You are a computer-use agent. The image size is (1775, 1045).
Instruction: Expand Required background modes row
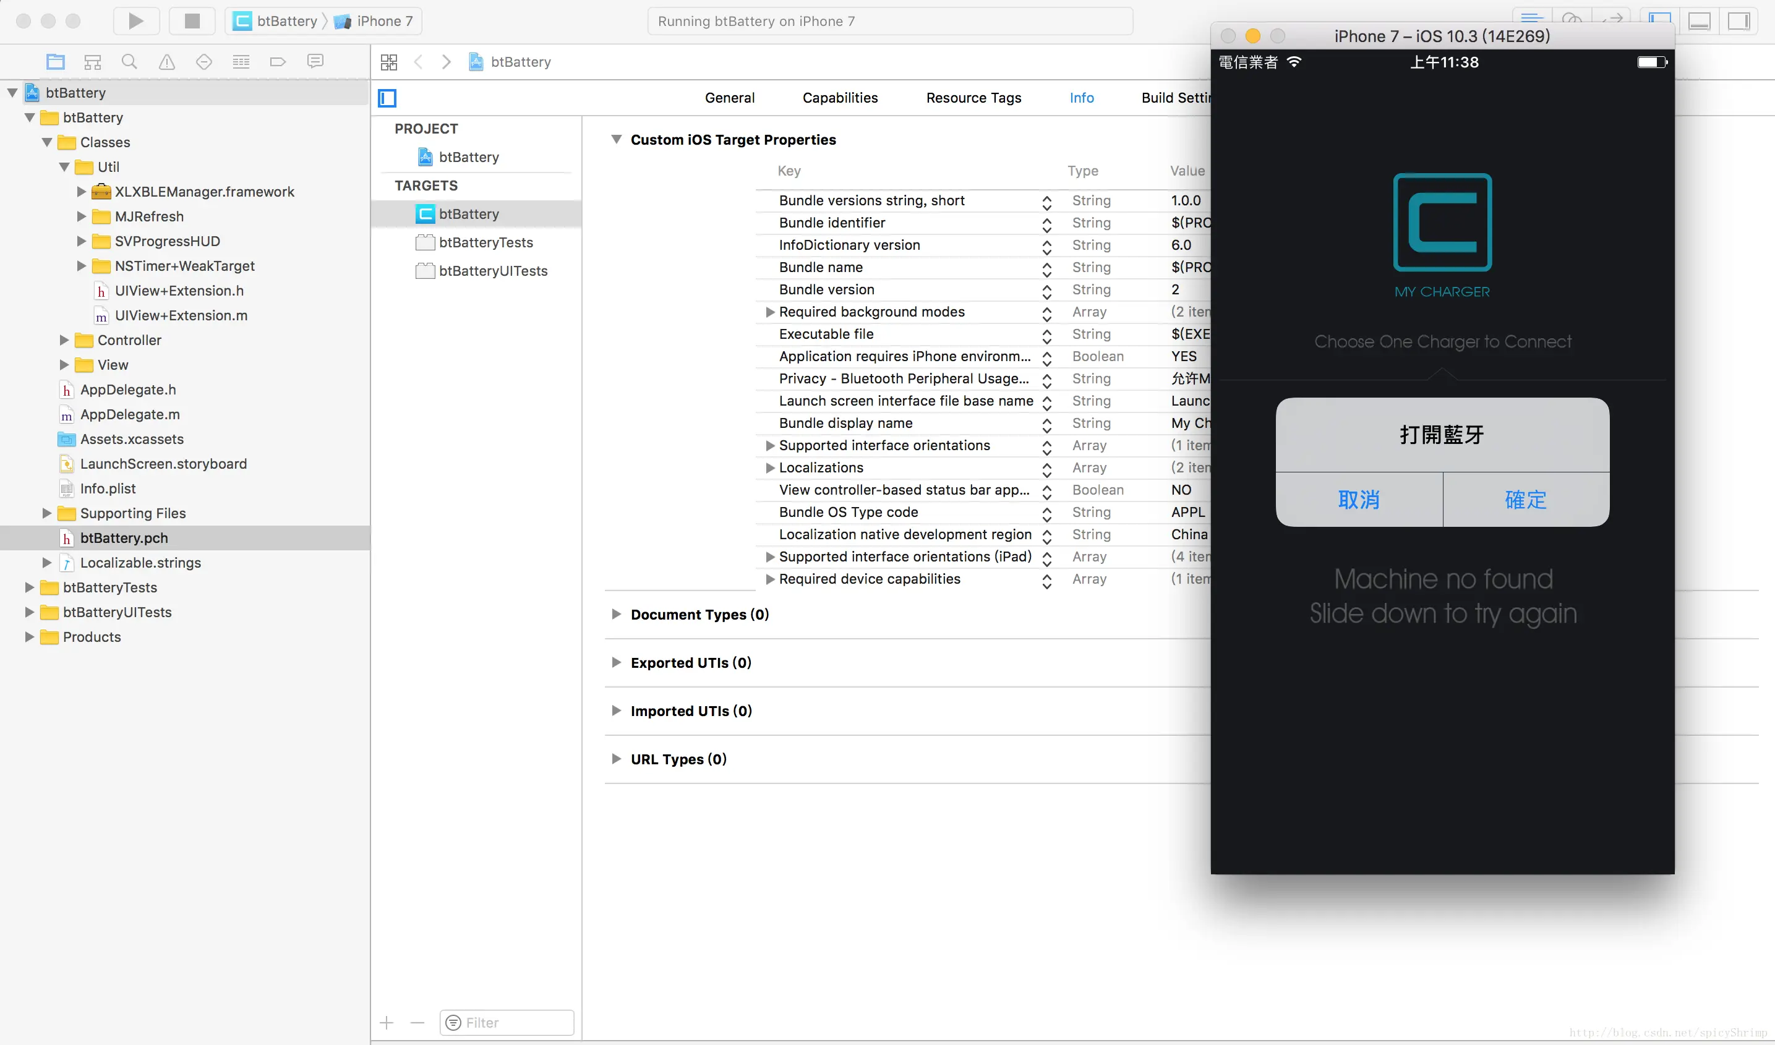coord(770,312)
